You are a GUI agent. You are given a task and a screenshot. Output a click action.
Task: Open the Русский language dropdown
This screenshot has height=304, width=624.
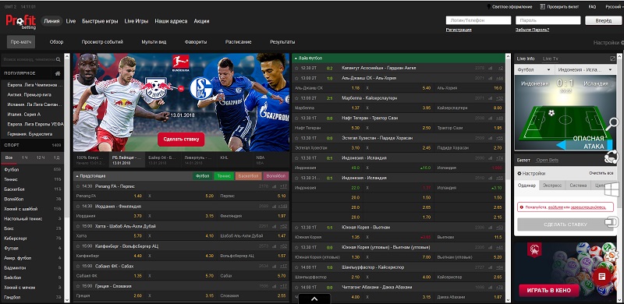(x=613, y=7)
